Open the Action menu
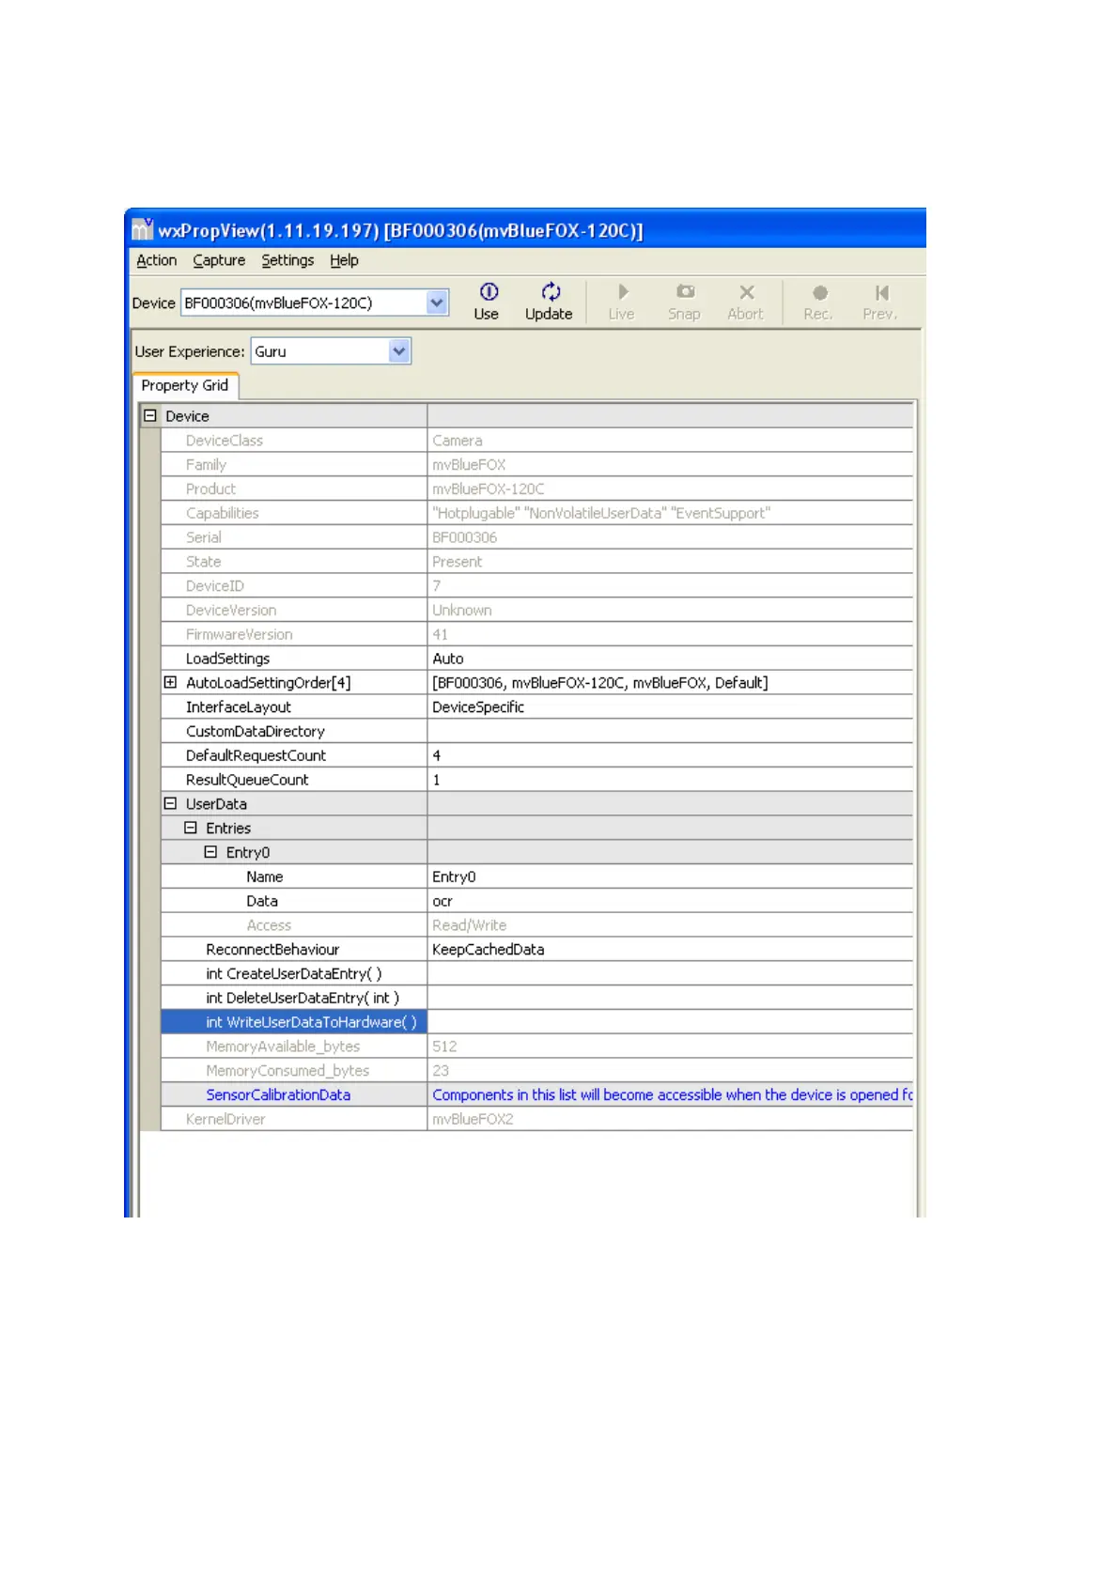 156,260
